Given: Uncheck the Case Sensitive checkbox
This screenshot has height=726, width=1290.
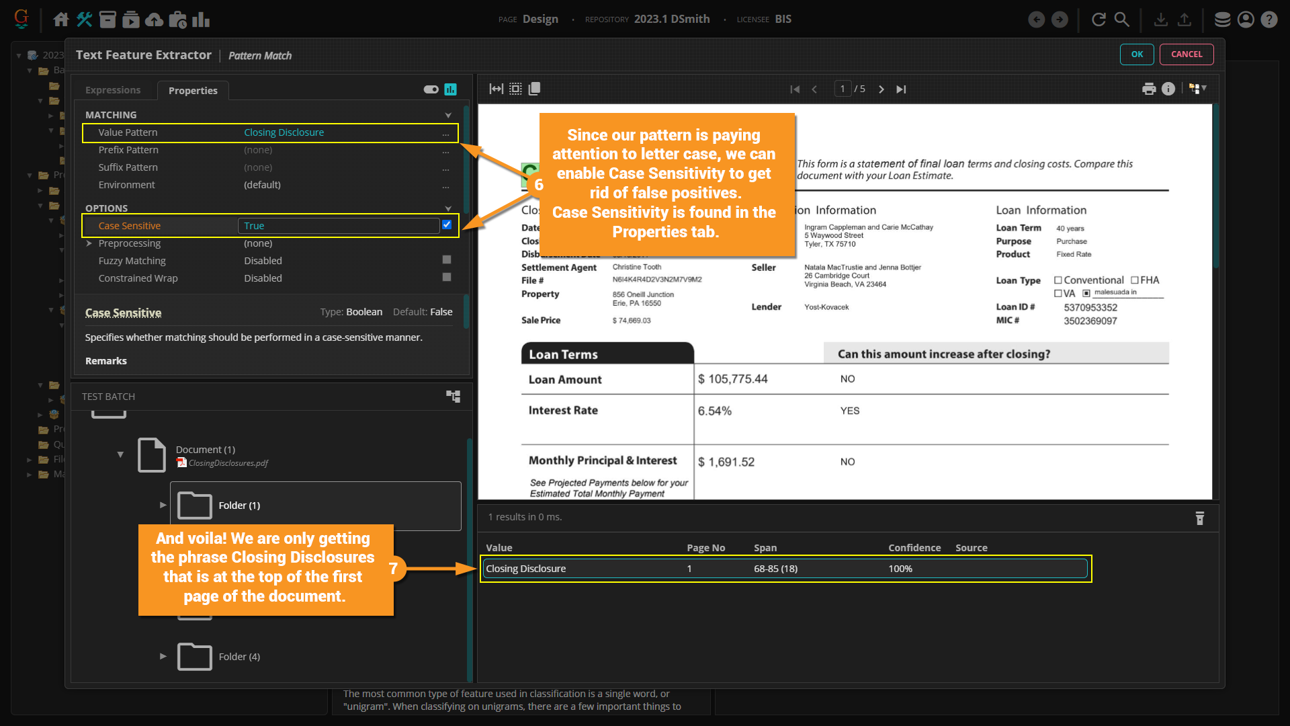Looking at the screenshot, I should point(447,225).
